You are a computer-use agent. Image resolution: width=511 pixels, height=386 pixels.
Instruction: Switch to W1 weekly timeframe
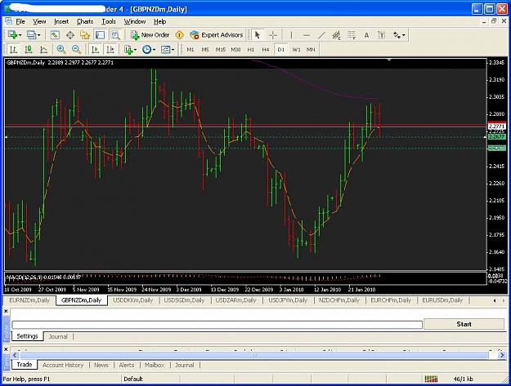click(296, 50)
